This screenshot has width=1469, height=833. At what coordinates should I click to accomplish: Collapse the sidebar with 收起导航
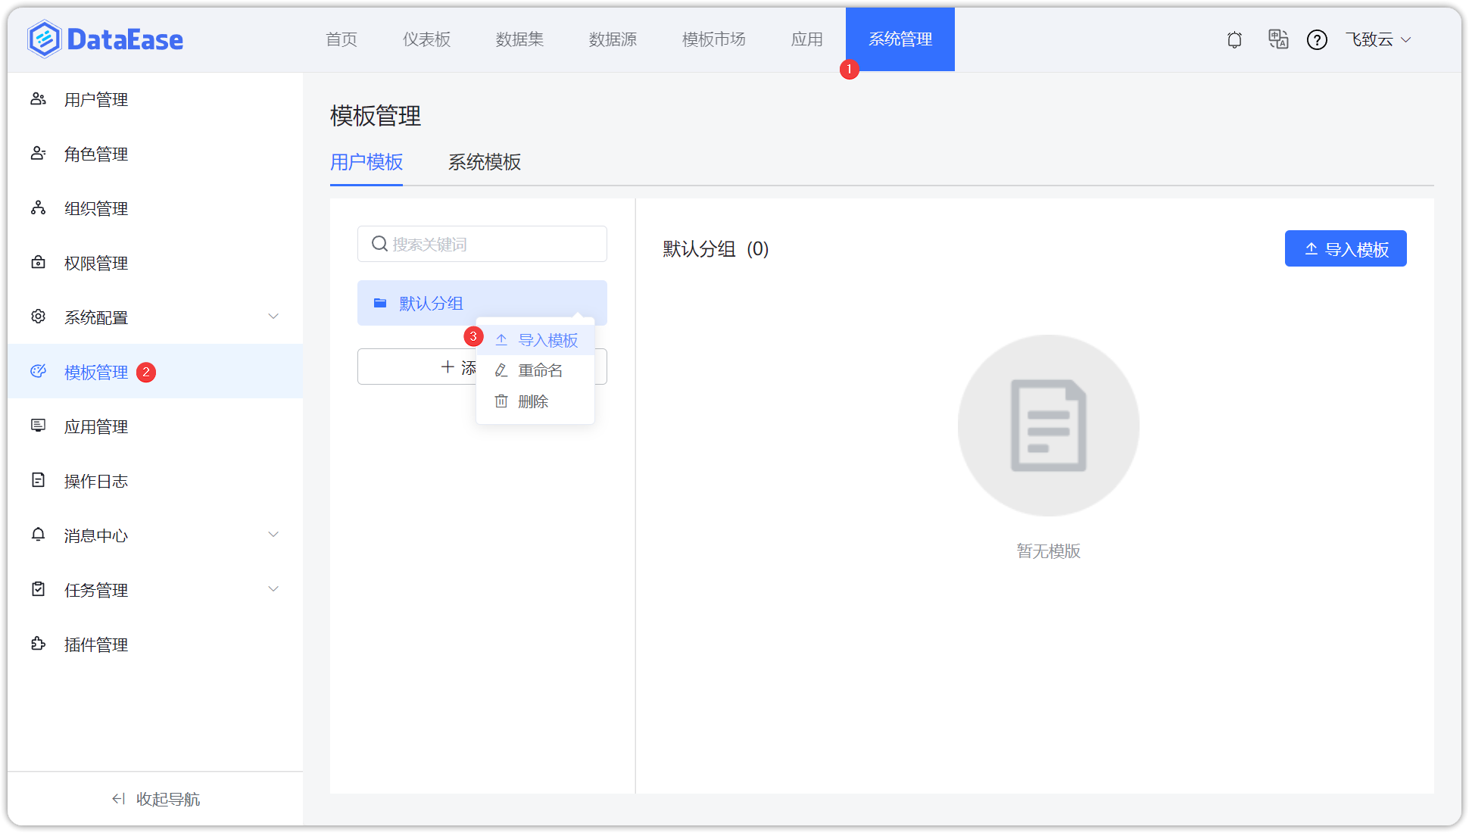point(155,799)
